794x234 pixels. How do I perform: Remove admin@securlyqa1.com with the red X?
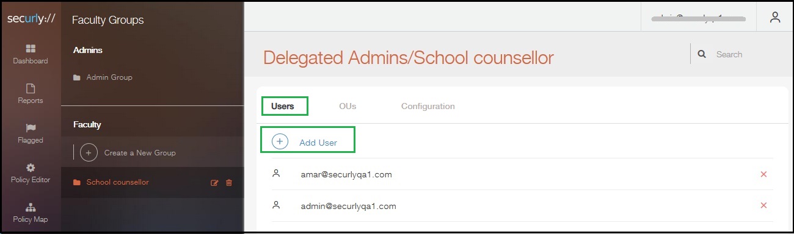point(763,206)
